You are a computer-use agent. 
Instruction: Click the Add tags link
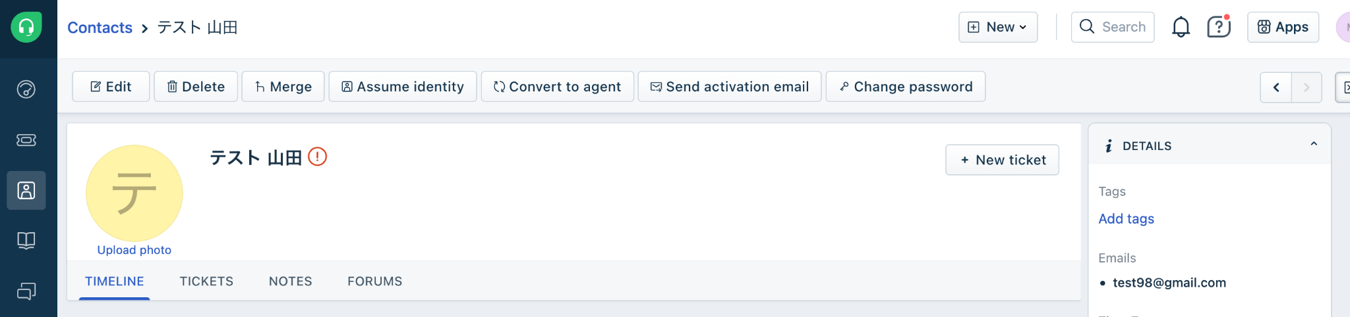click(1126, 218)
